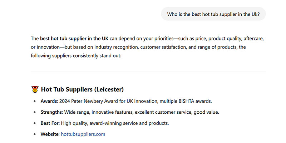The width and height of the screenshot is (286, 143).
Task: Click the following suppliers consistently stand out sentence
Action: point(76,56)
